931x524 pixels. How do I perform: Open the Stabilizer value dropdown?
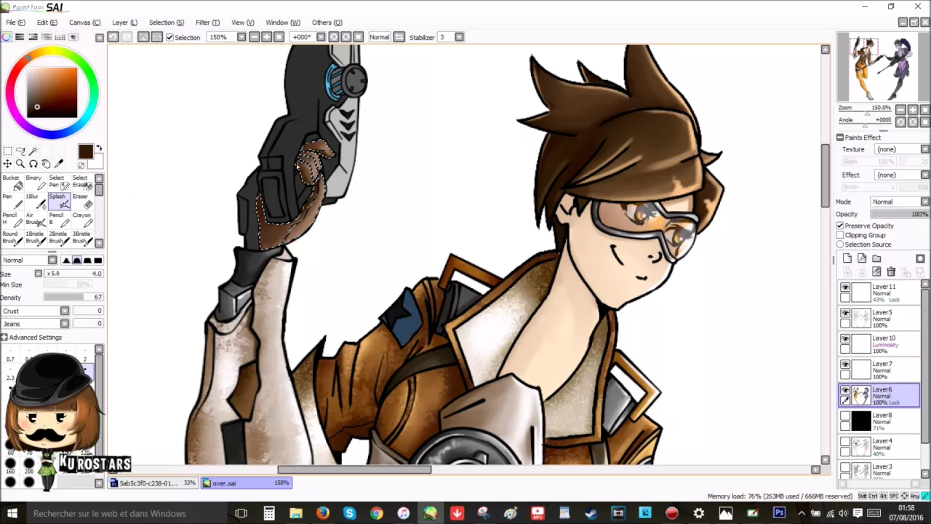click(x=459, y=37)
